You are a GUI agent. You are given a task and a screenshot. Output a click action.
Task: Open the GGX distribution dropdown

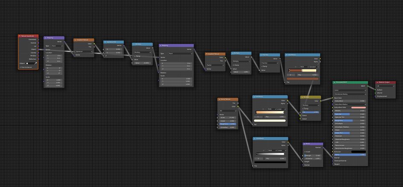[350, 91]
